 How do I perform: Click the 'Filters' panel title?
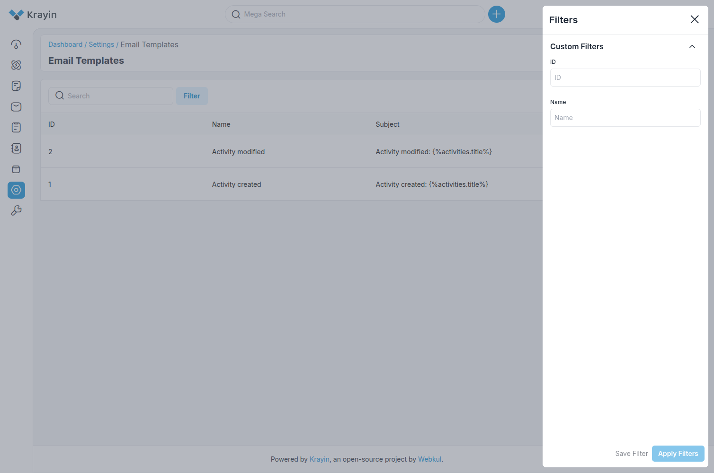point(563,20)
